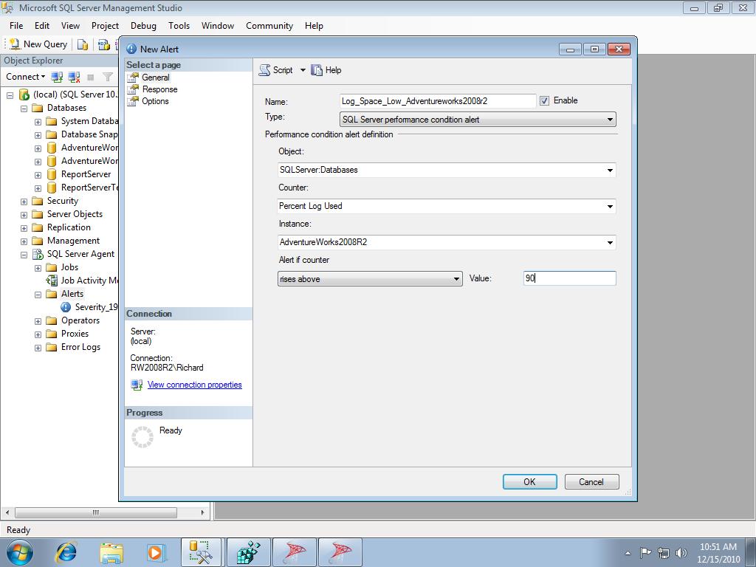The width and height of the screenshot is (756, 567).
Task: Collapse the Databases tree node
Action: coord(24,109)
